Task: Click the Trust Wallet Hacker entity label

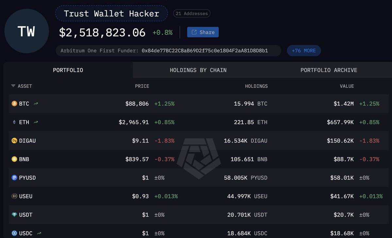Action: click(111, 14)
